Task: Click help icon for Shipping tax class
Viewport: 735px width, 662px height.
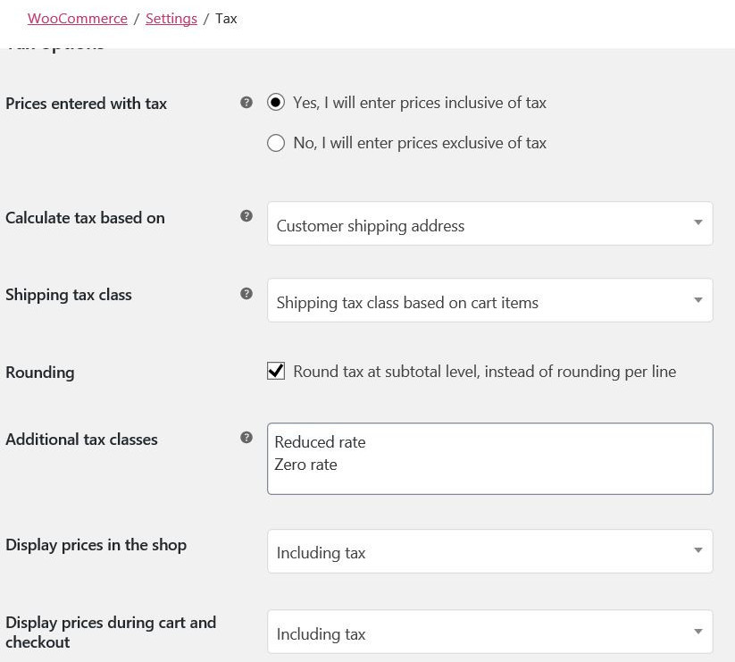Action: point(246,293)
